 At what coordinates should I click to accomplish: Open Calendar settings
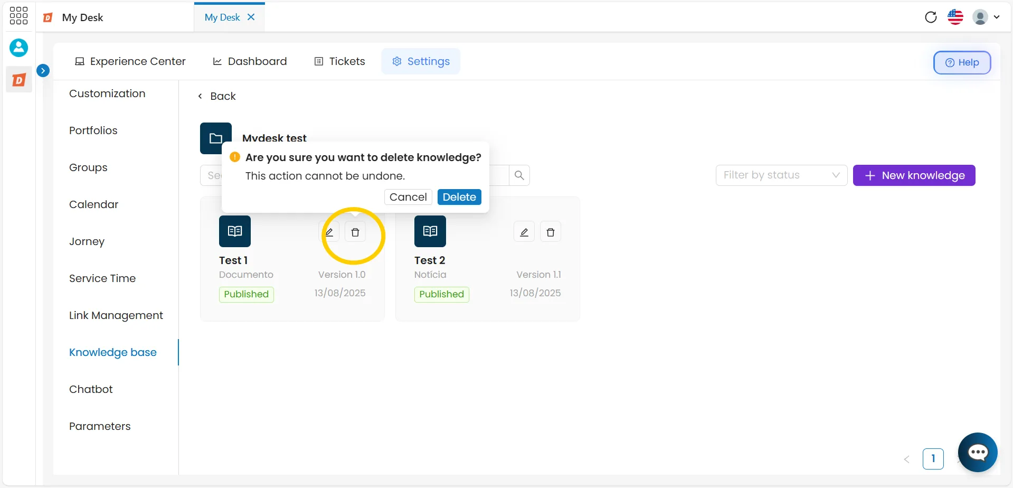coord(94,204)
